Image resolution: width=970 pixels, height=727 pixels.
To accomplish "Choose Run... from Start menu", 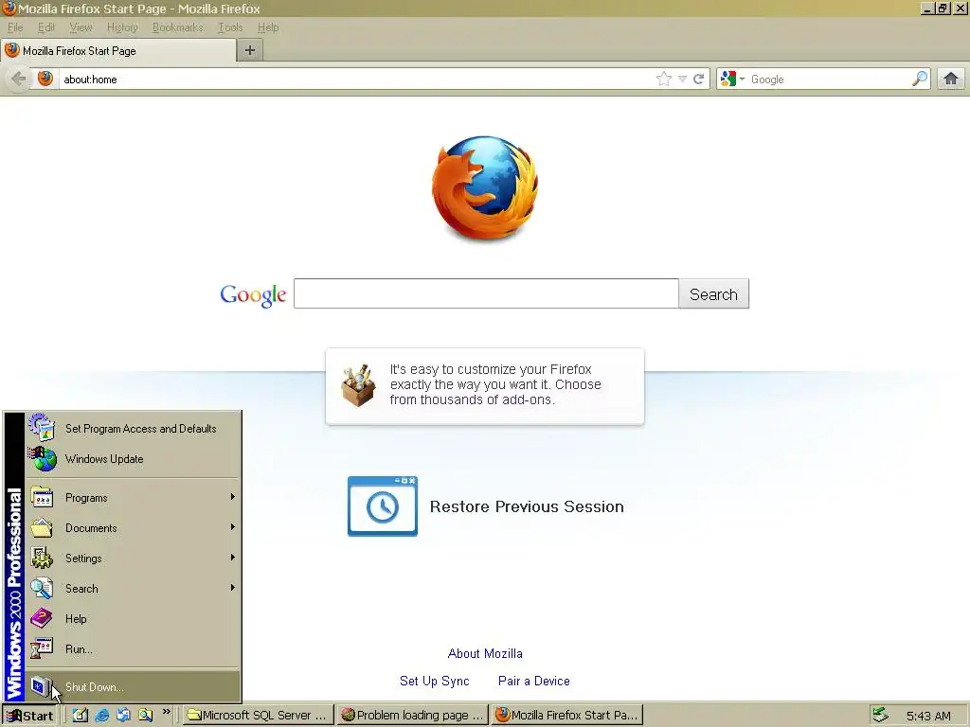I will [133, 649].
